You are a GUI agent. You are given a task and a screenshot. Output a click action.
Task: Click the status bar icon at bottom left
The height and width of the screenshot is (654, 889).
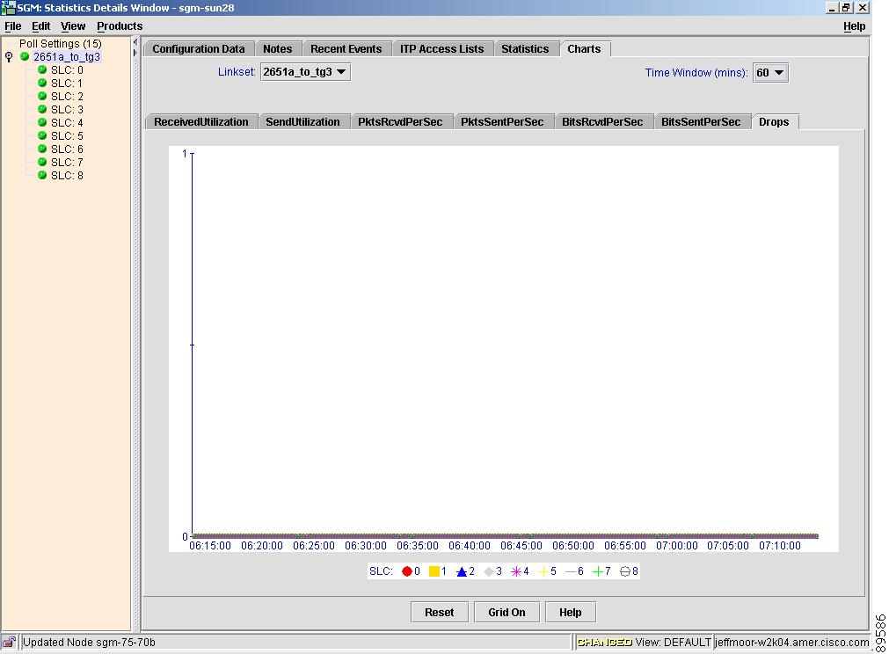[9, 642]
